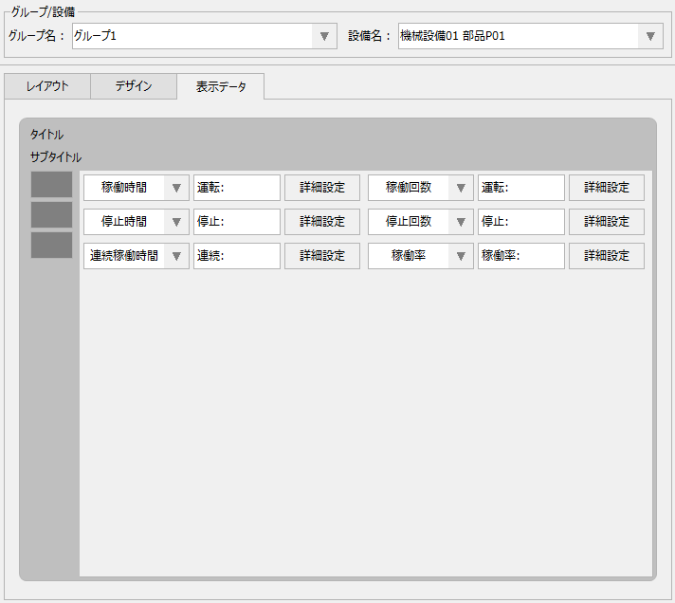This screenshot has height=603, width=675.
Task: Select the middle gray block beside 停止時間
Action: tap(51, 215)
